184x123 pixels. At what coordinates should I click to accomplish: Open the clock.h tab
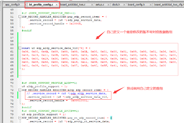point(116,5)
